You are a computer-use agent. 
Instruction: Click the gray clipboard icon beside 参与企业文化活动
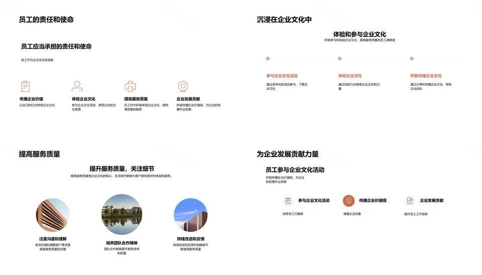[x=288, y=201]
